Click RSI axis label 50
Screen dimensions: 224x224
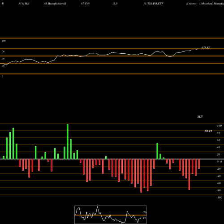[3, 59]
